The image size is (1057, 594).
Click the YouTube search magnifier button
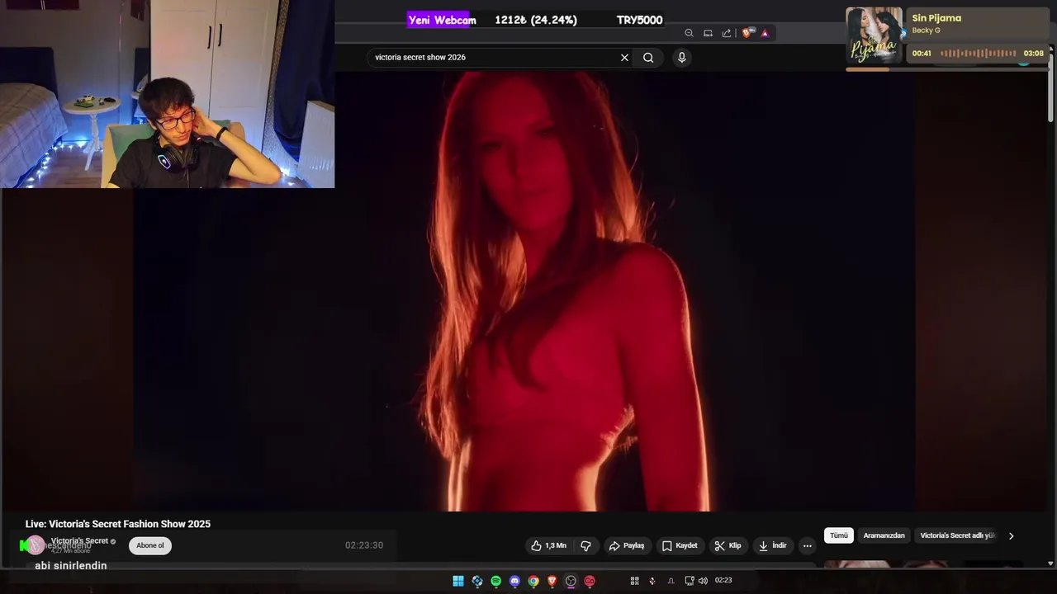648,58
